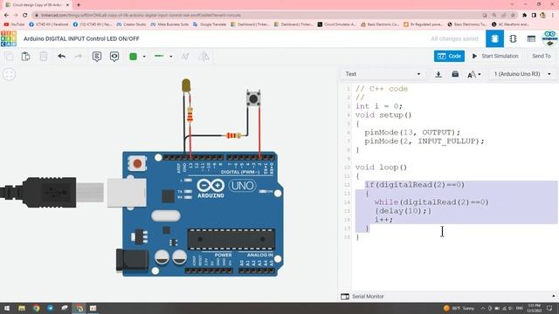Open the Component list view icon
Viewport: 559px width, 314px height.
531,38
